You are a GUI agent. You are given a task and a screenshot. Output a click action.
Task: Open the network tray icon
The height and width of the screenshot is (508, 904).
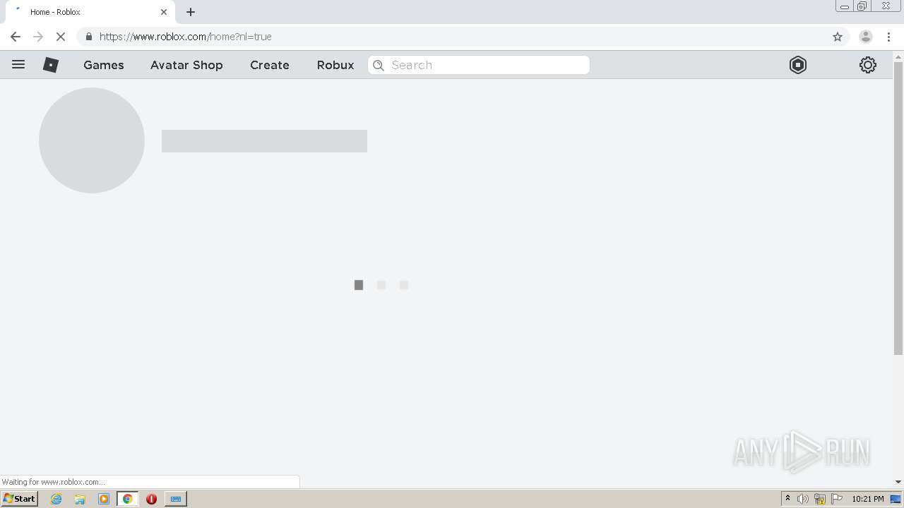click(x=820, y=499)
